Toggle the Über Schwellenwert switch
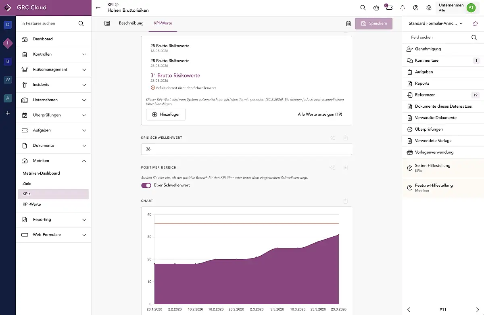The width and height of the screenshot is (484, 315). (x=146, y=186)
